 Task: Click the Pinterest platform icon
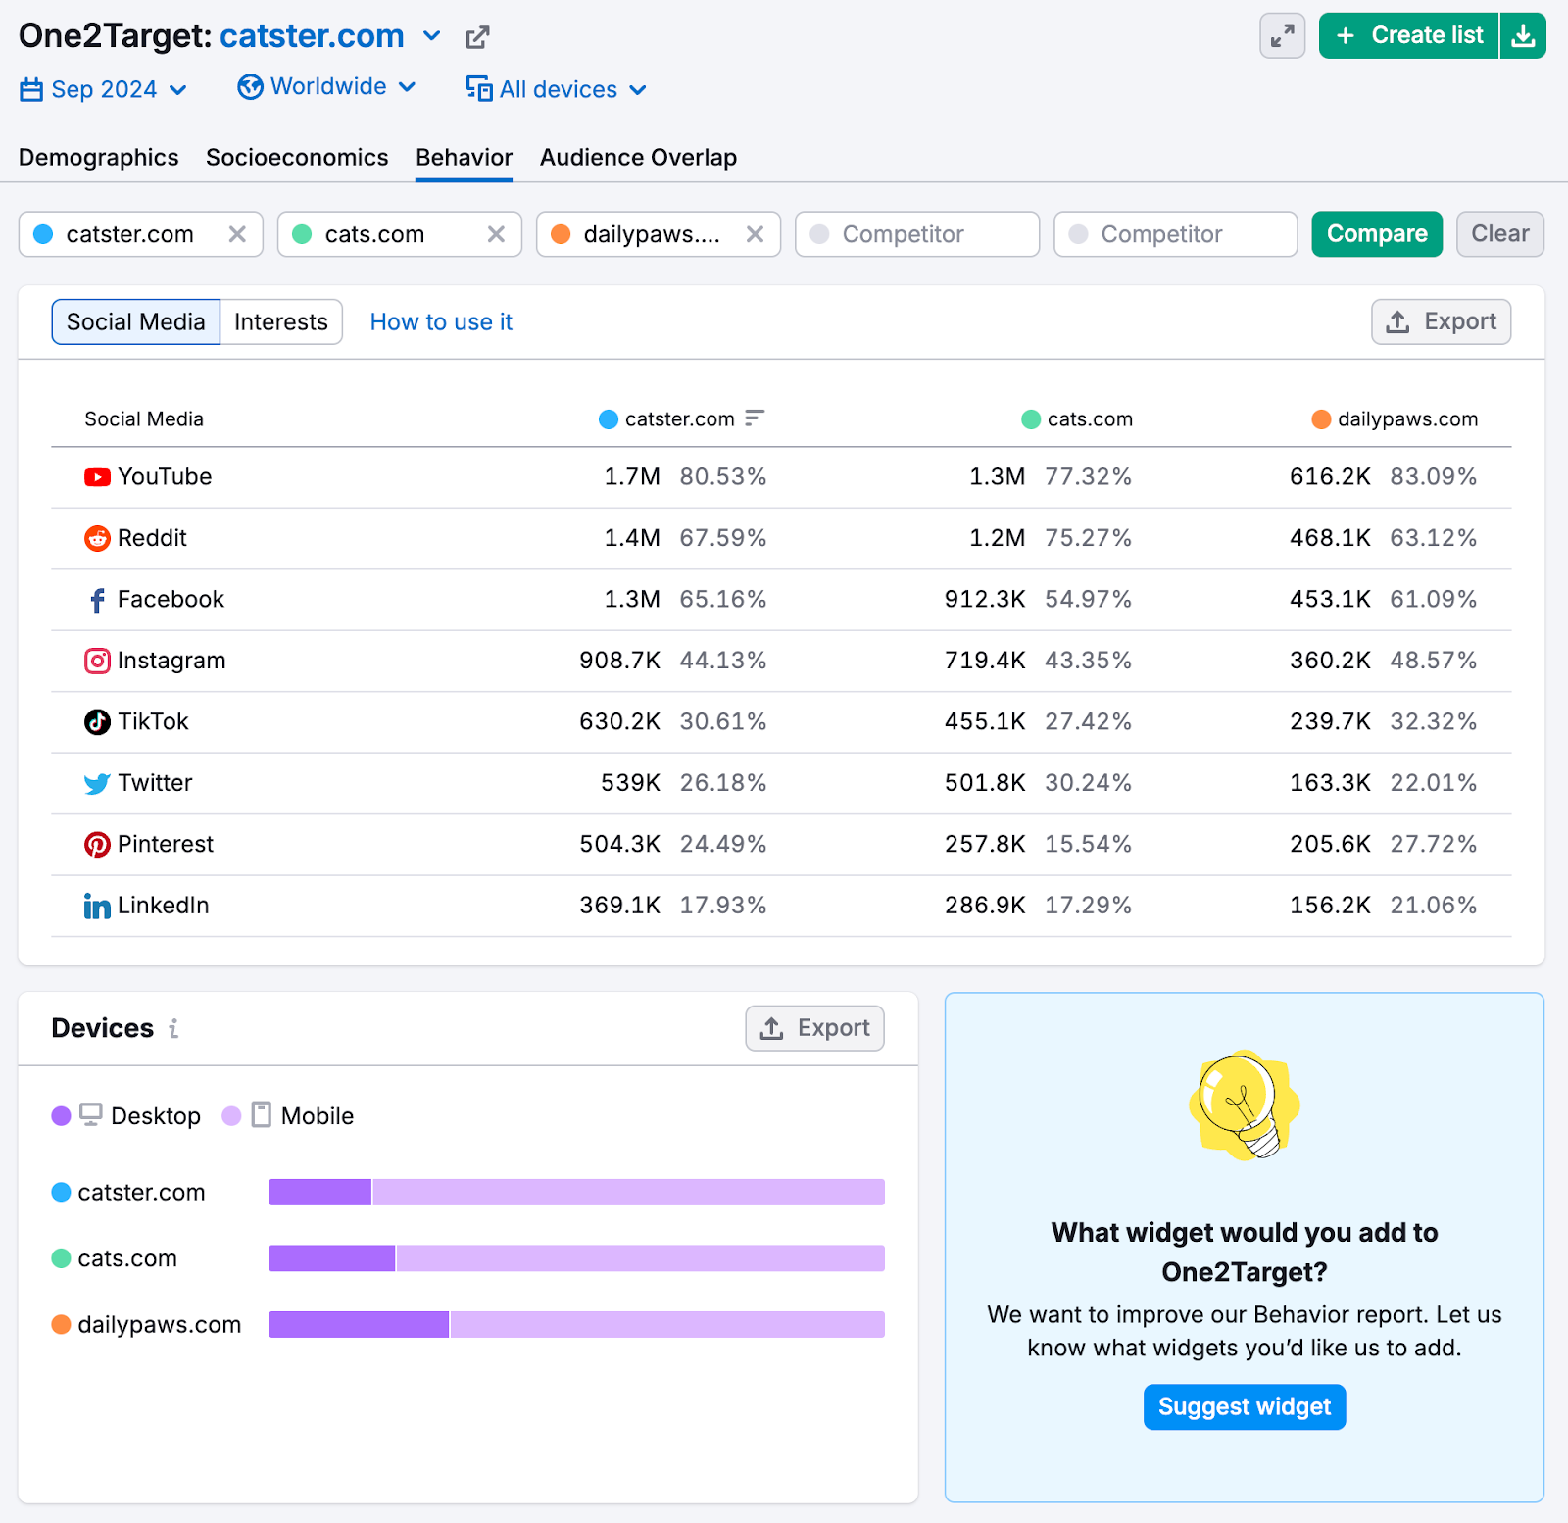(x=96, y=844)
